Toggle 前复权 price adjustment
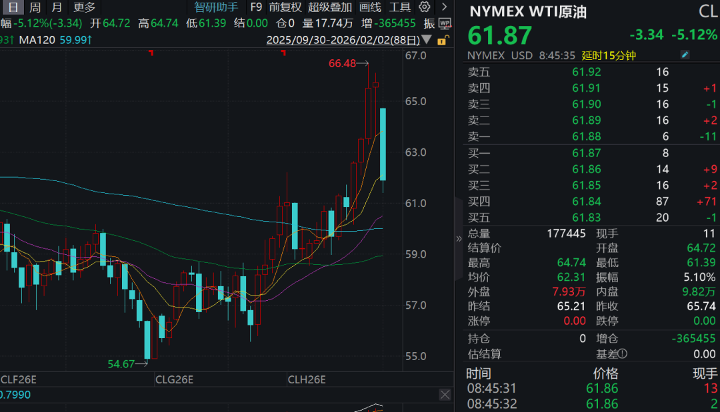 285,7
